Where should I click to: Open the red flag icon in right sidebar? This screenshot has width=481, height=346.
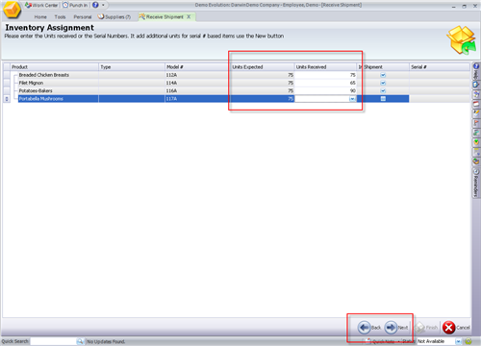click(x=476, y=123)
